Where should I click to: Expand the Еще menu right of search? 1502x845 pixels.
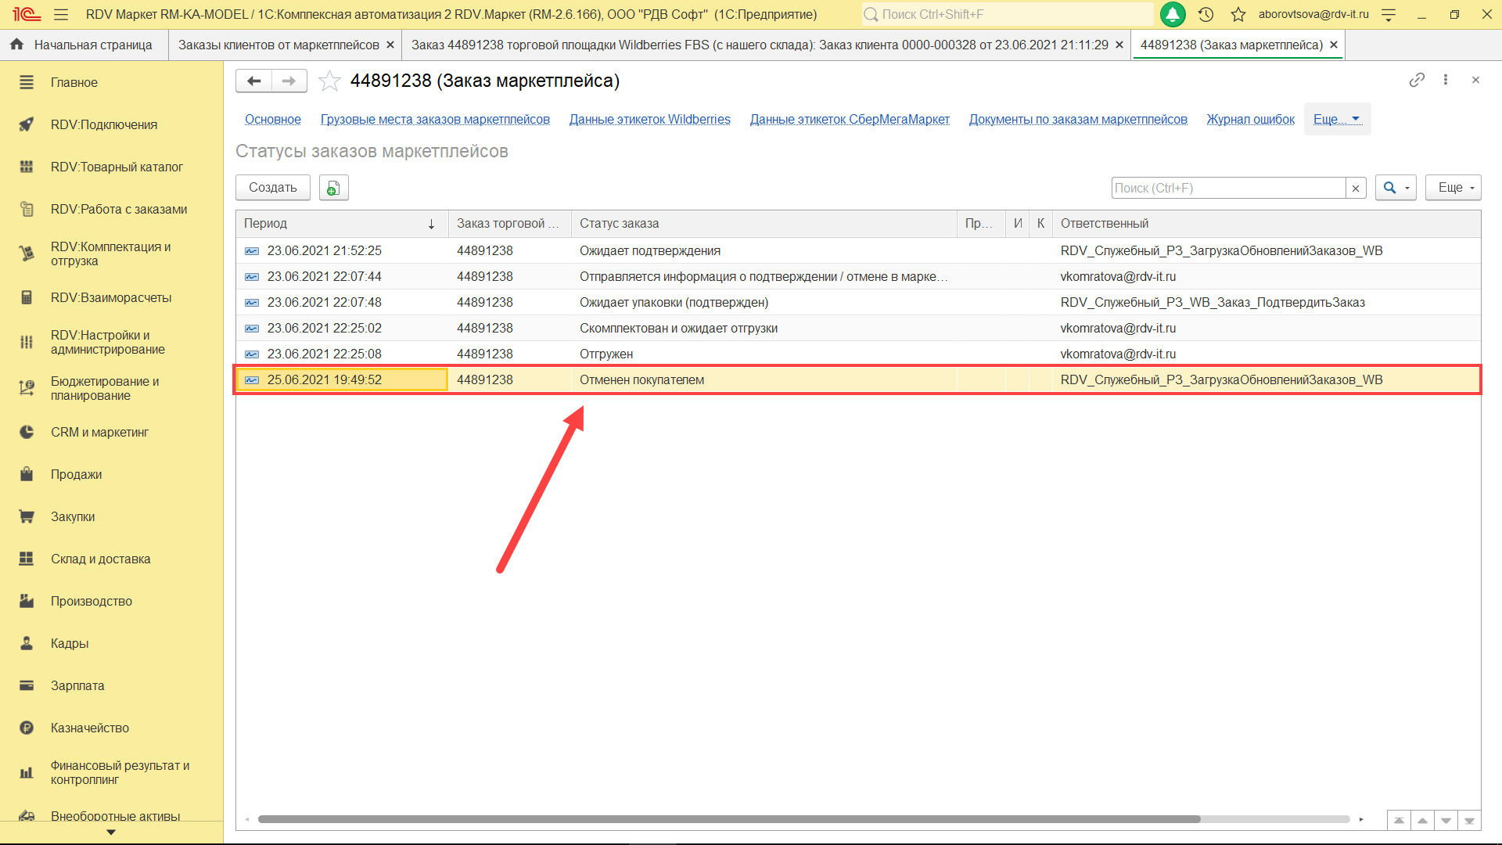(1453, 188)
